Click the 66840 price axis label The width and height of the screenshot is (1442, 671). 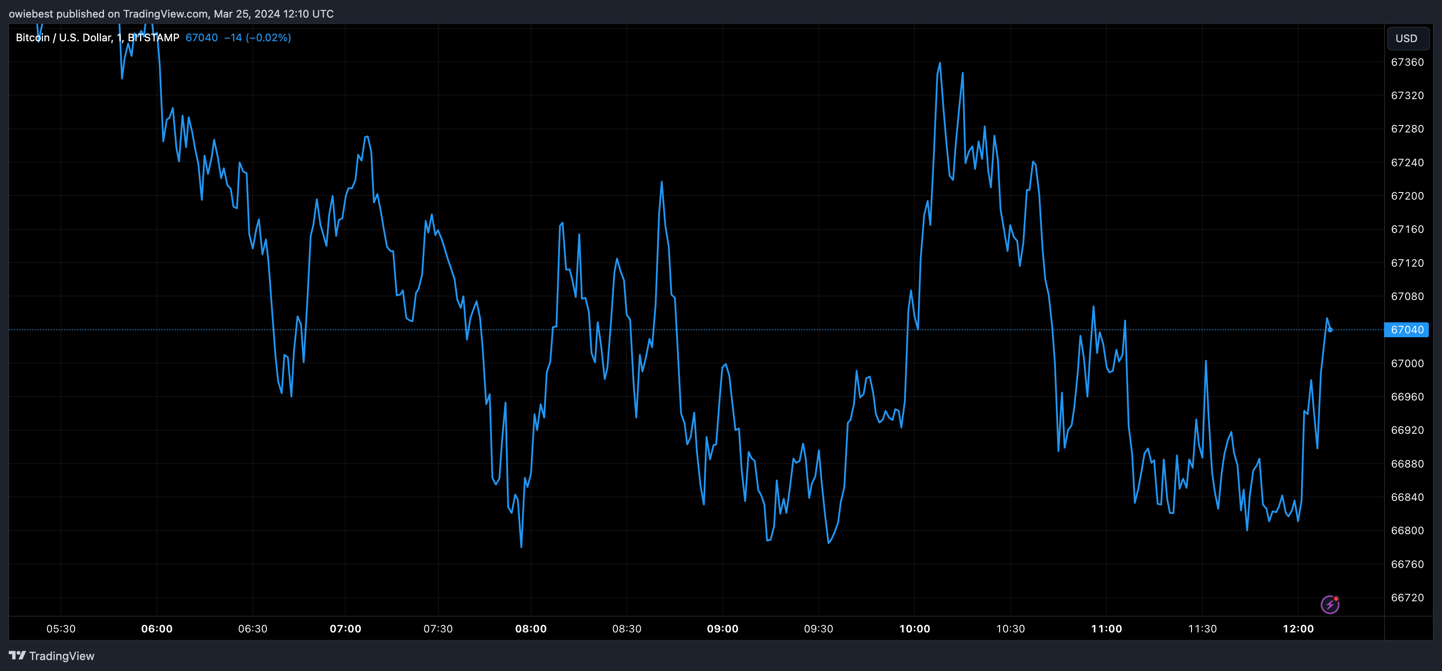point(1407,497)
